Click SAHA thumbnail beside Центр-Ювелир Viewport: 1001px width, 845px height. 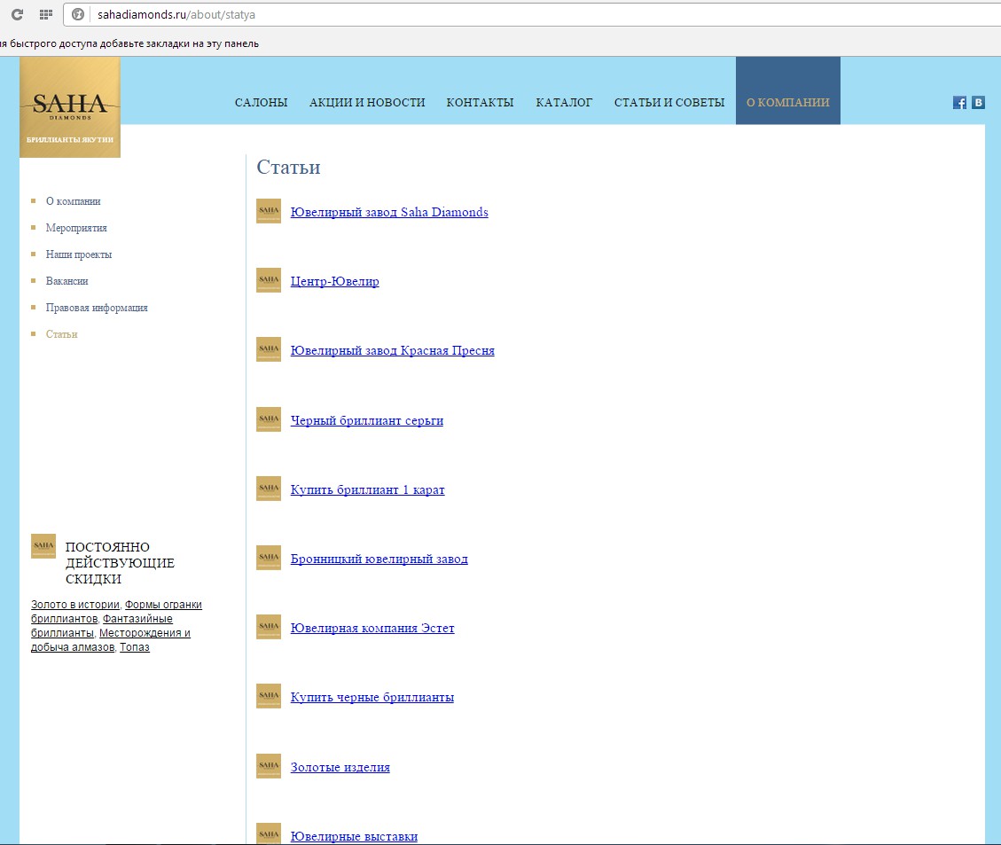269,280
